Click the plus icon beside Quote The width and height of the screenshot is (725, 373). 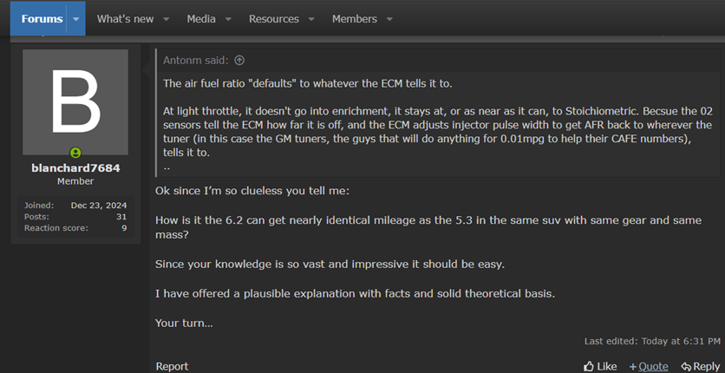click(x=633, y=367)
